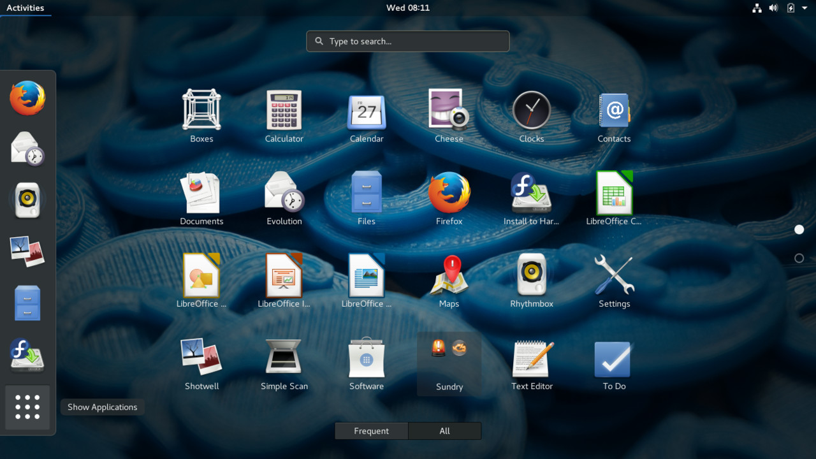Click the Activities button
The width and height of the screenshot is (816, 459).
point(25,8)
